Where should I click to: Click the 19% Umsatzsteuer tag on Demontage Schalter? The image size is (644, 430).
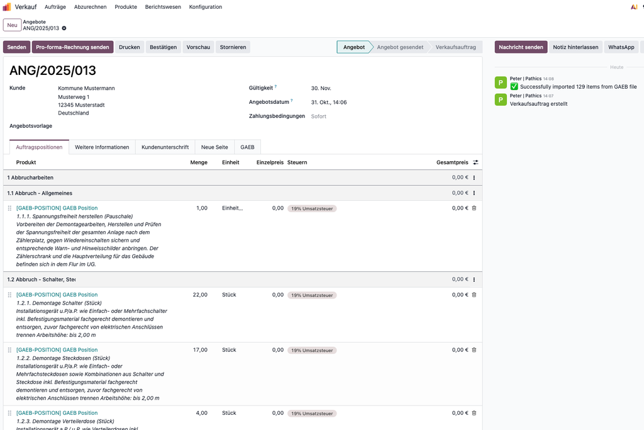tap(312, 295)
